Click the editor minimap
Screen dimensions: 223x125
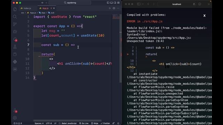point(116,17)
